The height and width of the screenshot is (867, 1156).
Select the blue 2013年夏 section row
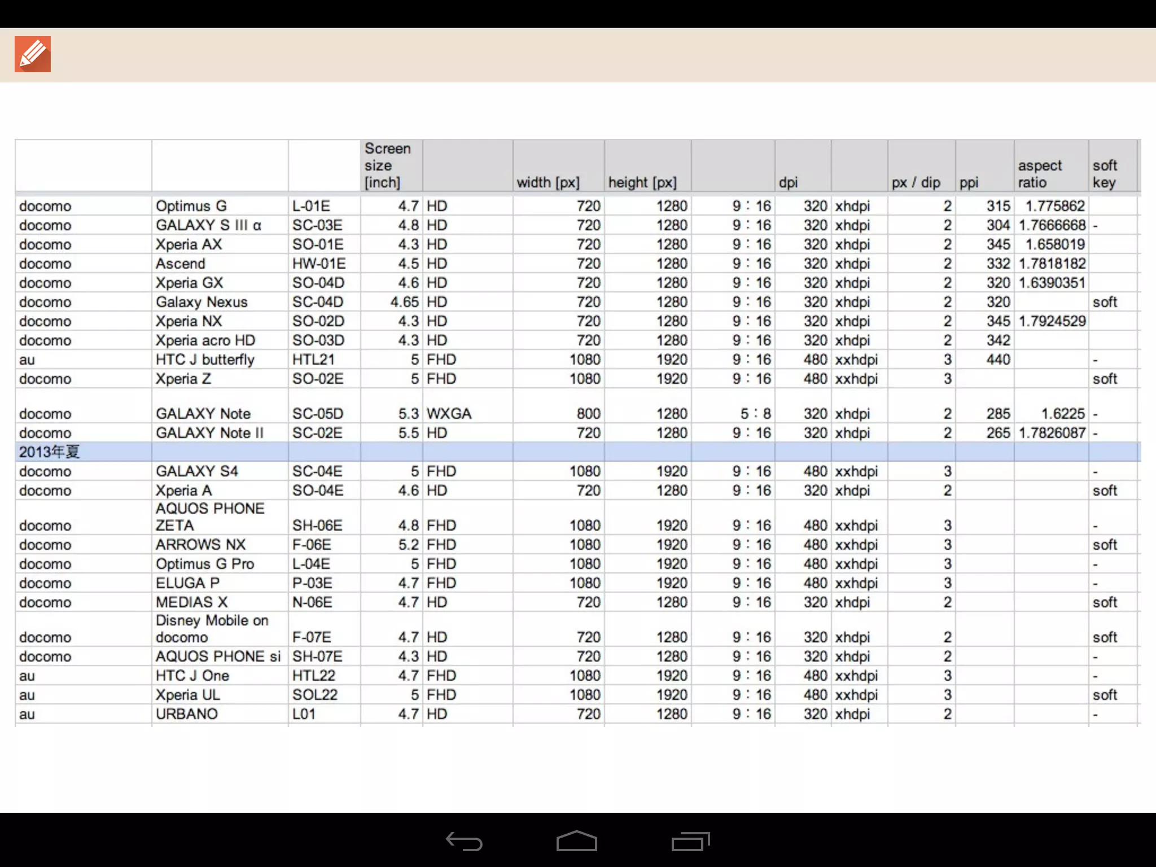(50, 452)
